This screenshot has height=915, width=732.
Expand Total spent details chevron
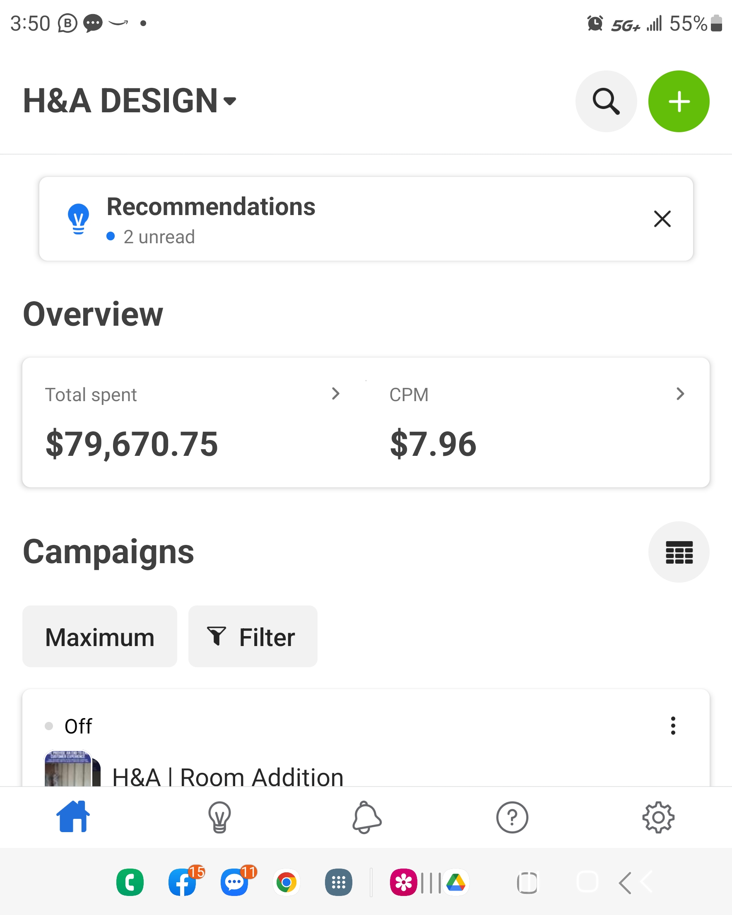pos(335,394)
